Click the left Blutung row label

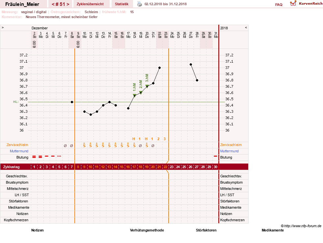click(x=22, y=157)
